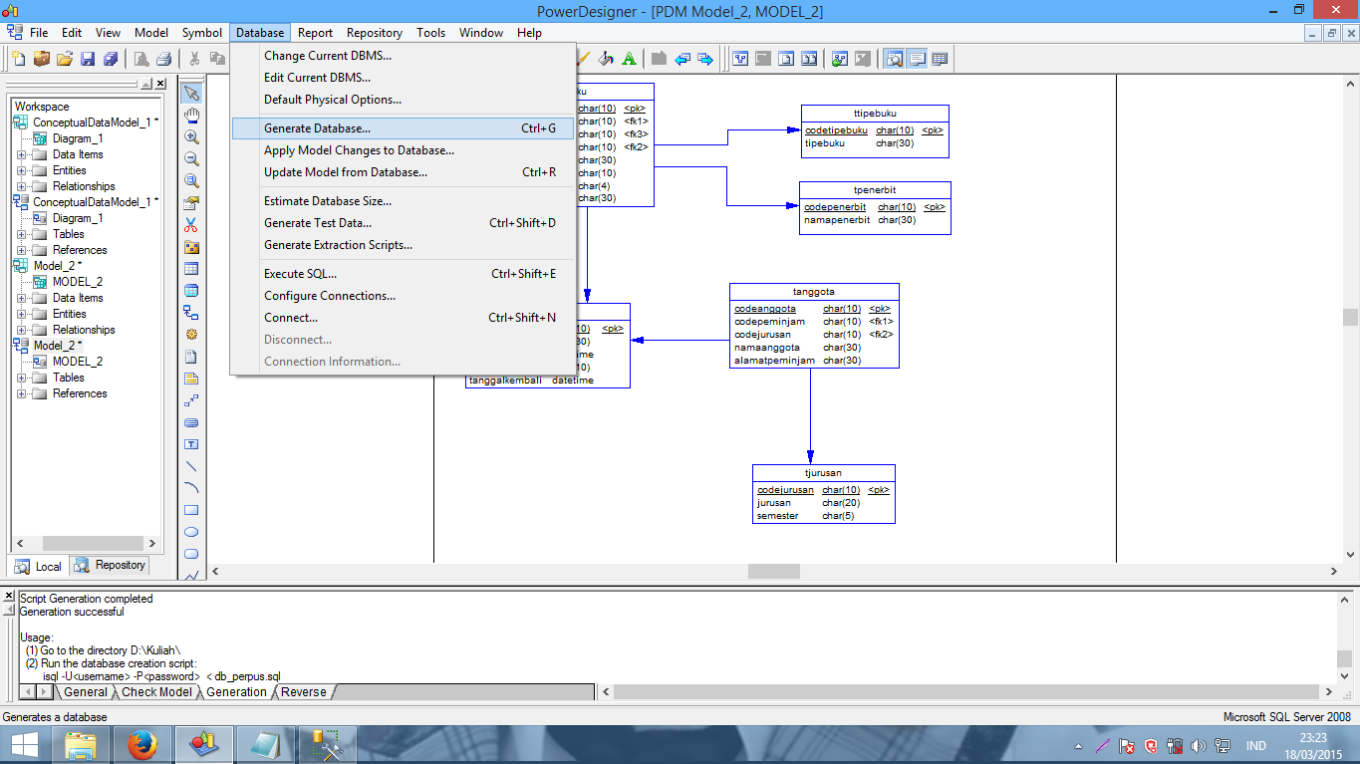Select the Pointer tool in the palette

point(189,92)
